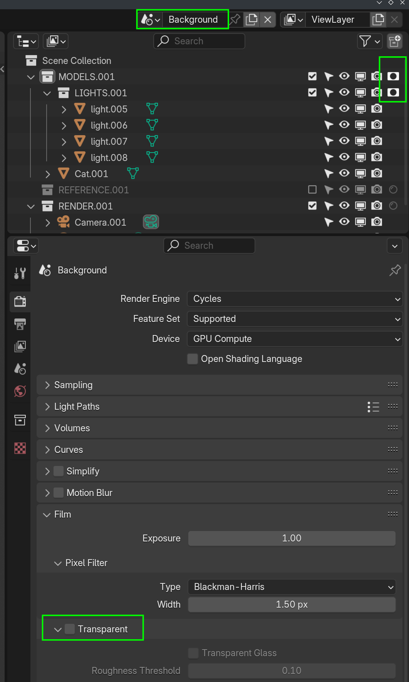Expand the Cat.001 tree item

48,174
